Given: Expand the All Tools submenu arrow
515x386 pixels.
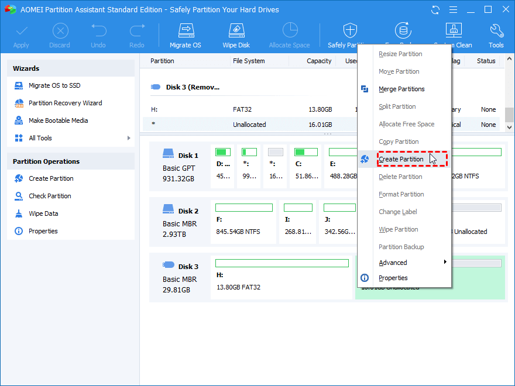Looking at the screenshot, I should [x=129, y=138].
